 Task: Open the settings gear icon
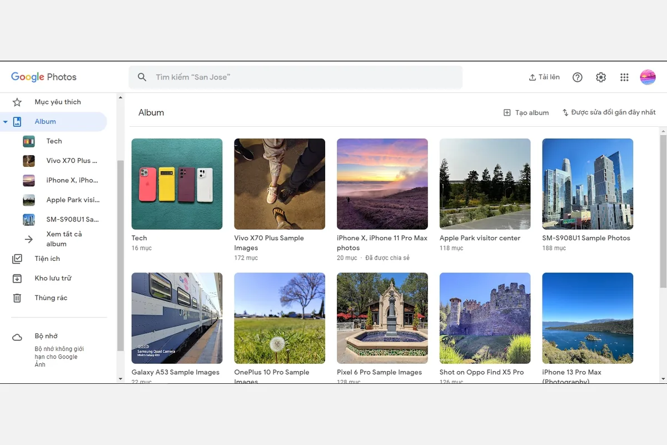[601, 77]
